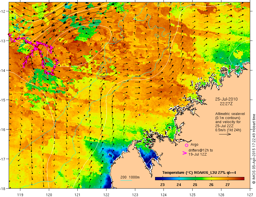Click the longitude axis label 125

point(193,195)
